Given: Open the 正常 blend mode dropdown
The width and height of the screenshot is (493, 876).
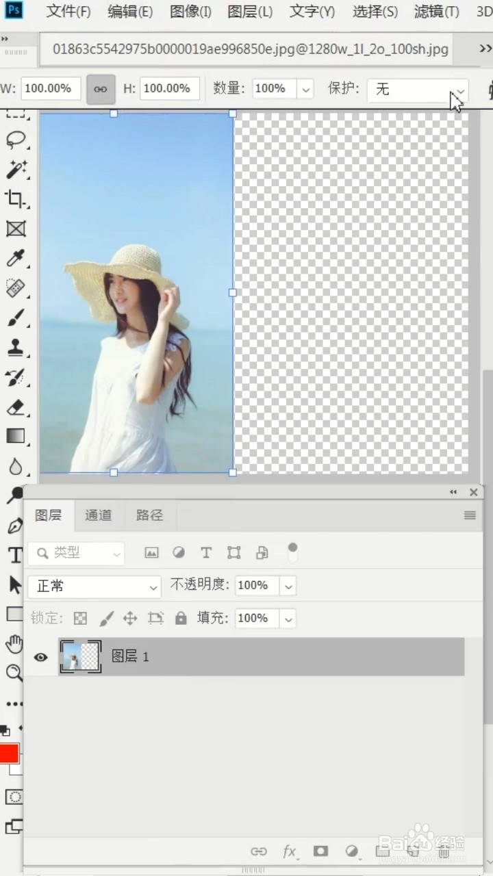Looking at the screenshot, I should pos(94,587).
